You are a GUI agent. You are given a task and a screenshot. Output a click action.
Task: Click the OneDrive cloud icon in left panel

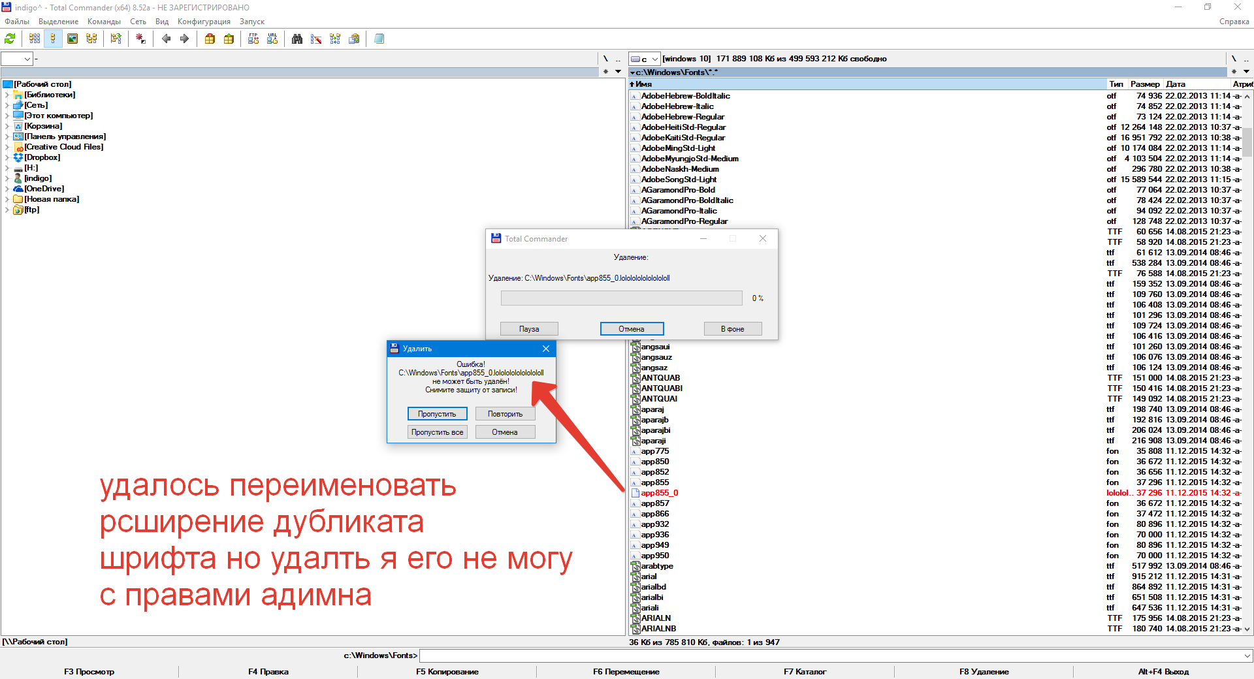18,189
